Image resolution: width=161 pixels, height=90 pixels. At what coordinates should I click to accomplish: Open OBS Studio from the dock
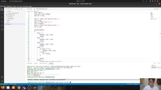pyautogui.click(x=29, y=87)
